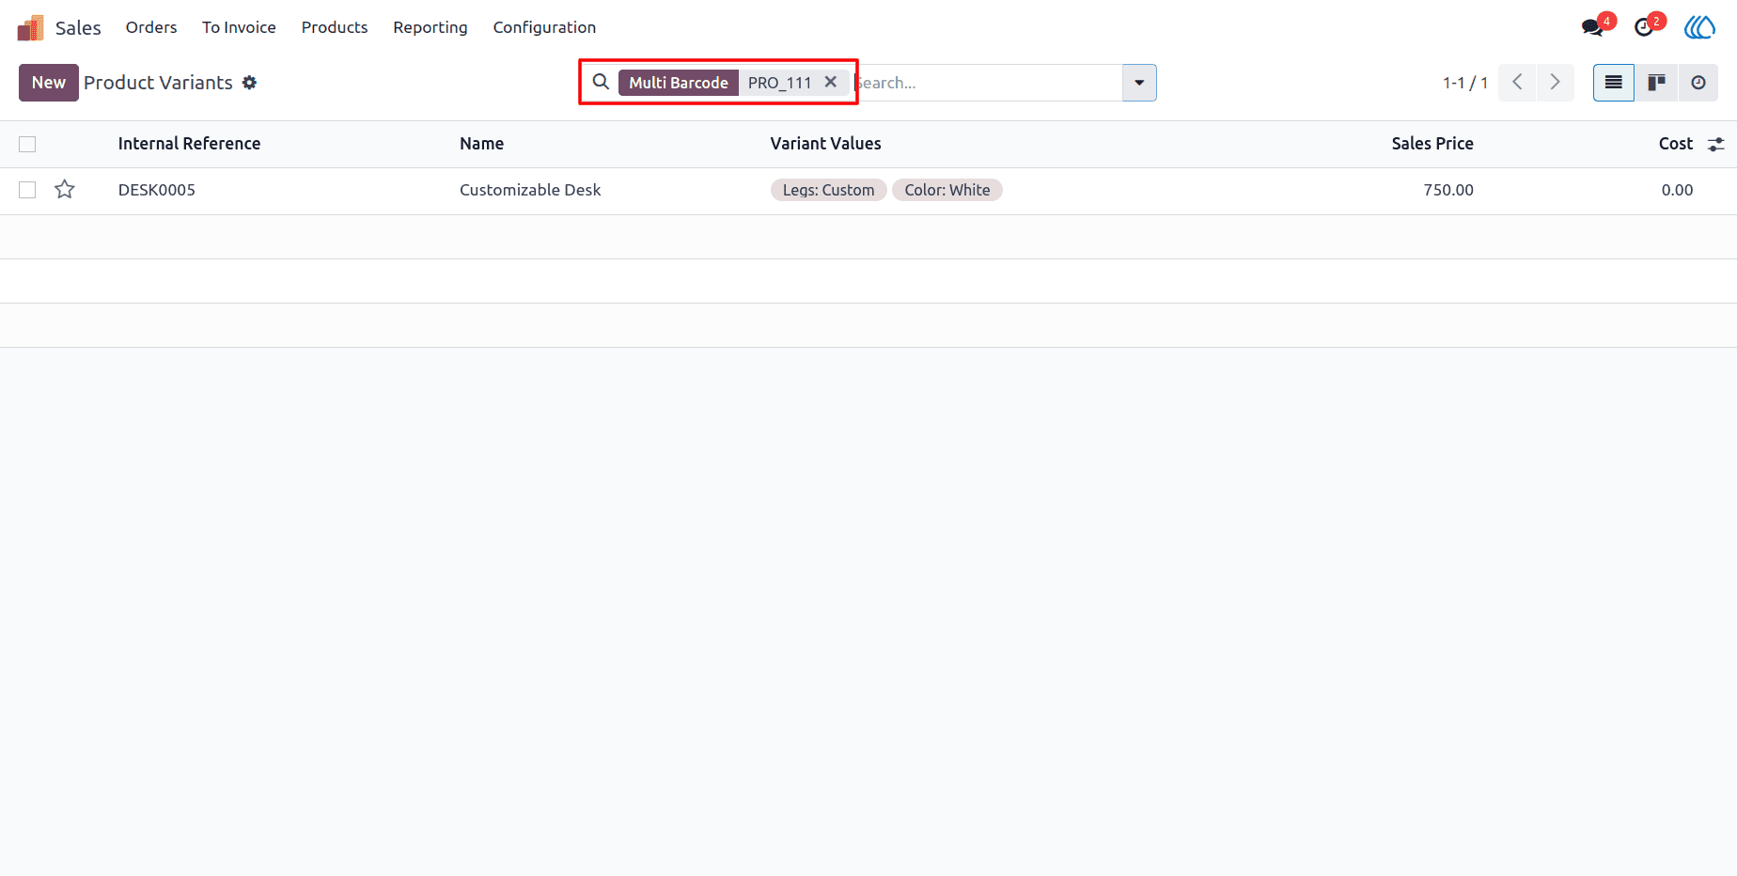Click the user avatar logo icon

1699,27
